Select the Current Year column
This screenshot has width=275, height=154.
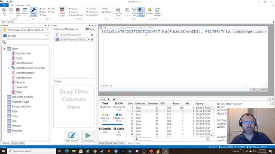pos(24,53)
